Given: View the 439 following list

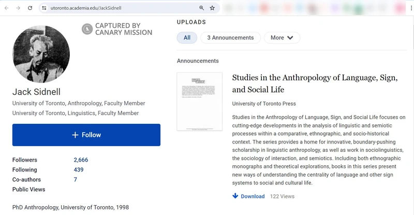Looking at the screenshot, I should coord(79,169).
